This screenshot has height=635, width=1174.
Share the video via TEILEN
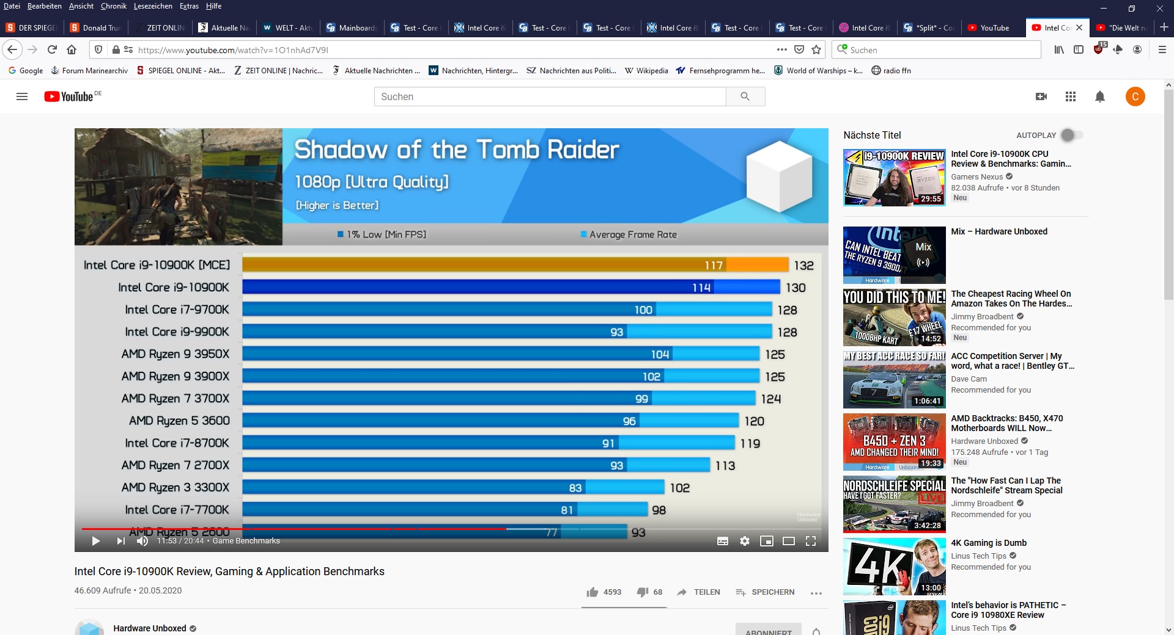tap(698, 592)
